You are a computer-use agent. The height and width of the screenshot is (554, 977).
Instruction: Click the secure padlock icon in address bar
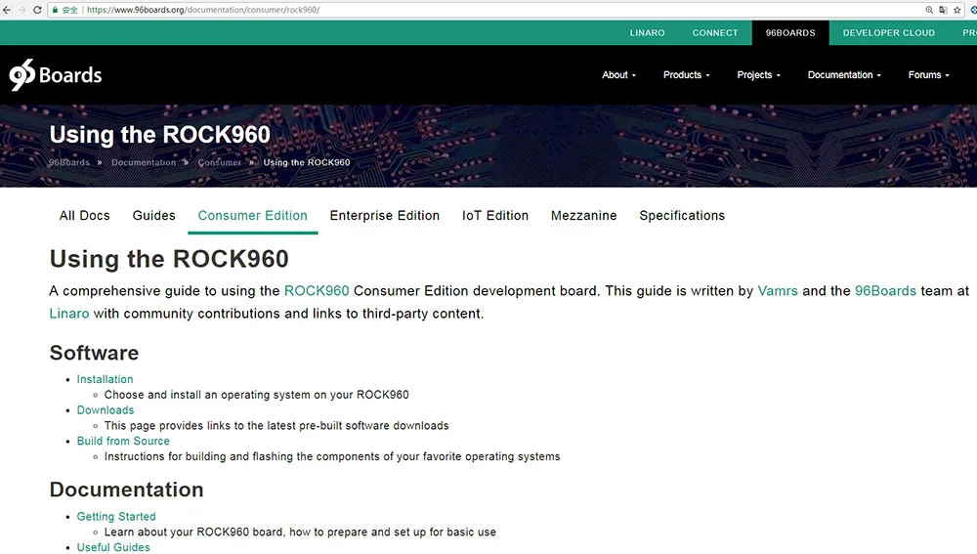pos(56,10)
